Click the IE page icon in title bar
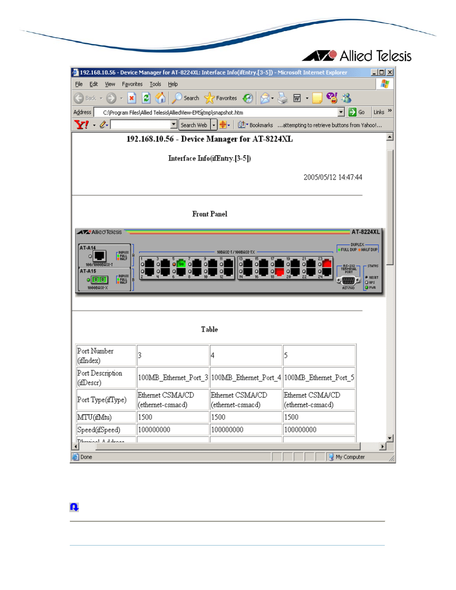The height and width of the screenshot is (590, 456). pyautogui.click(x=75, y=72)
